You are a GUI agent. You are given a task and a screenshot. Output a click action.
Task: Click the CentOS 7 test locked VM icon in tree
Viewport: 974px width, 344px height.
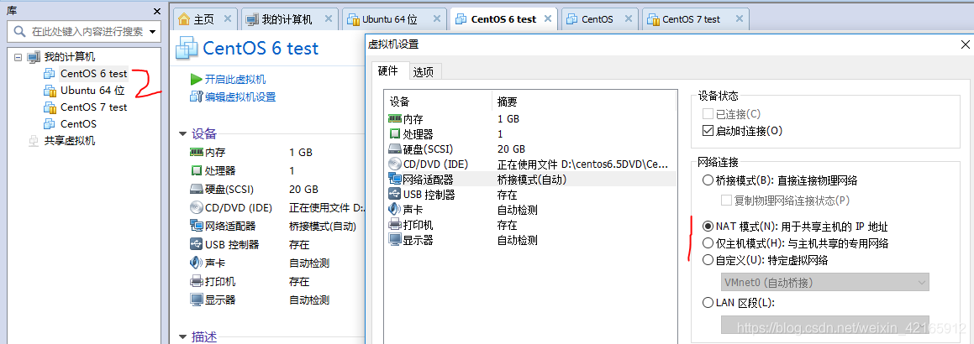click(x=49, y=107)
